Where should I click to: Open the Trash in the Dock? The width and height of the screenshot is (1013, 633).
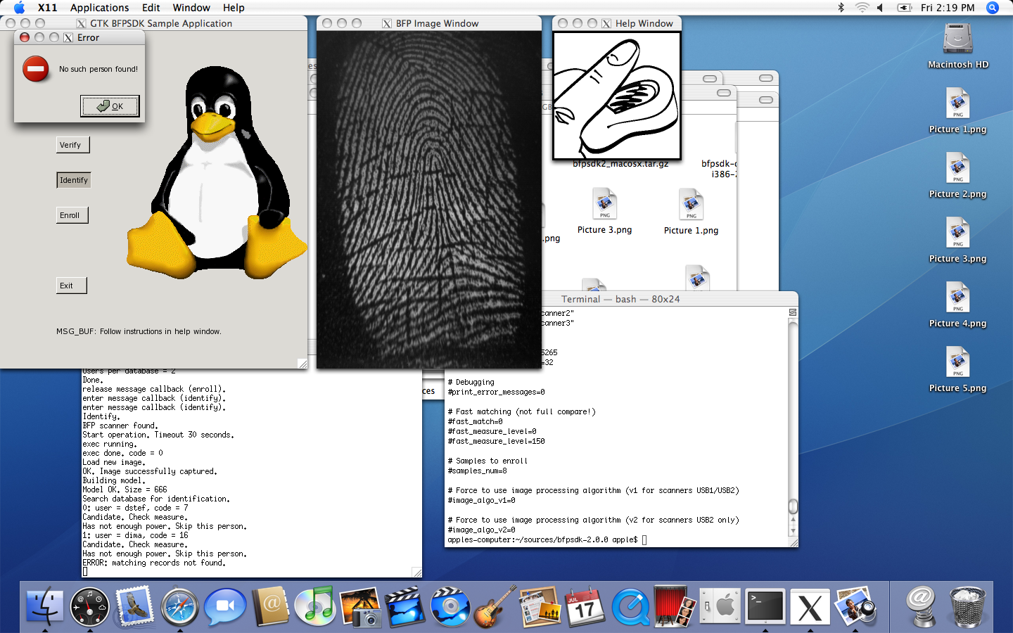pyautogui.click(x=967, y=606)
